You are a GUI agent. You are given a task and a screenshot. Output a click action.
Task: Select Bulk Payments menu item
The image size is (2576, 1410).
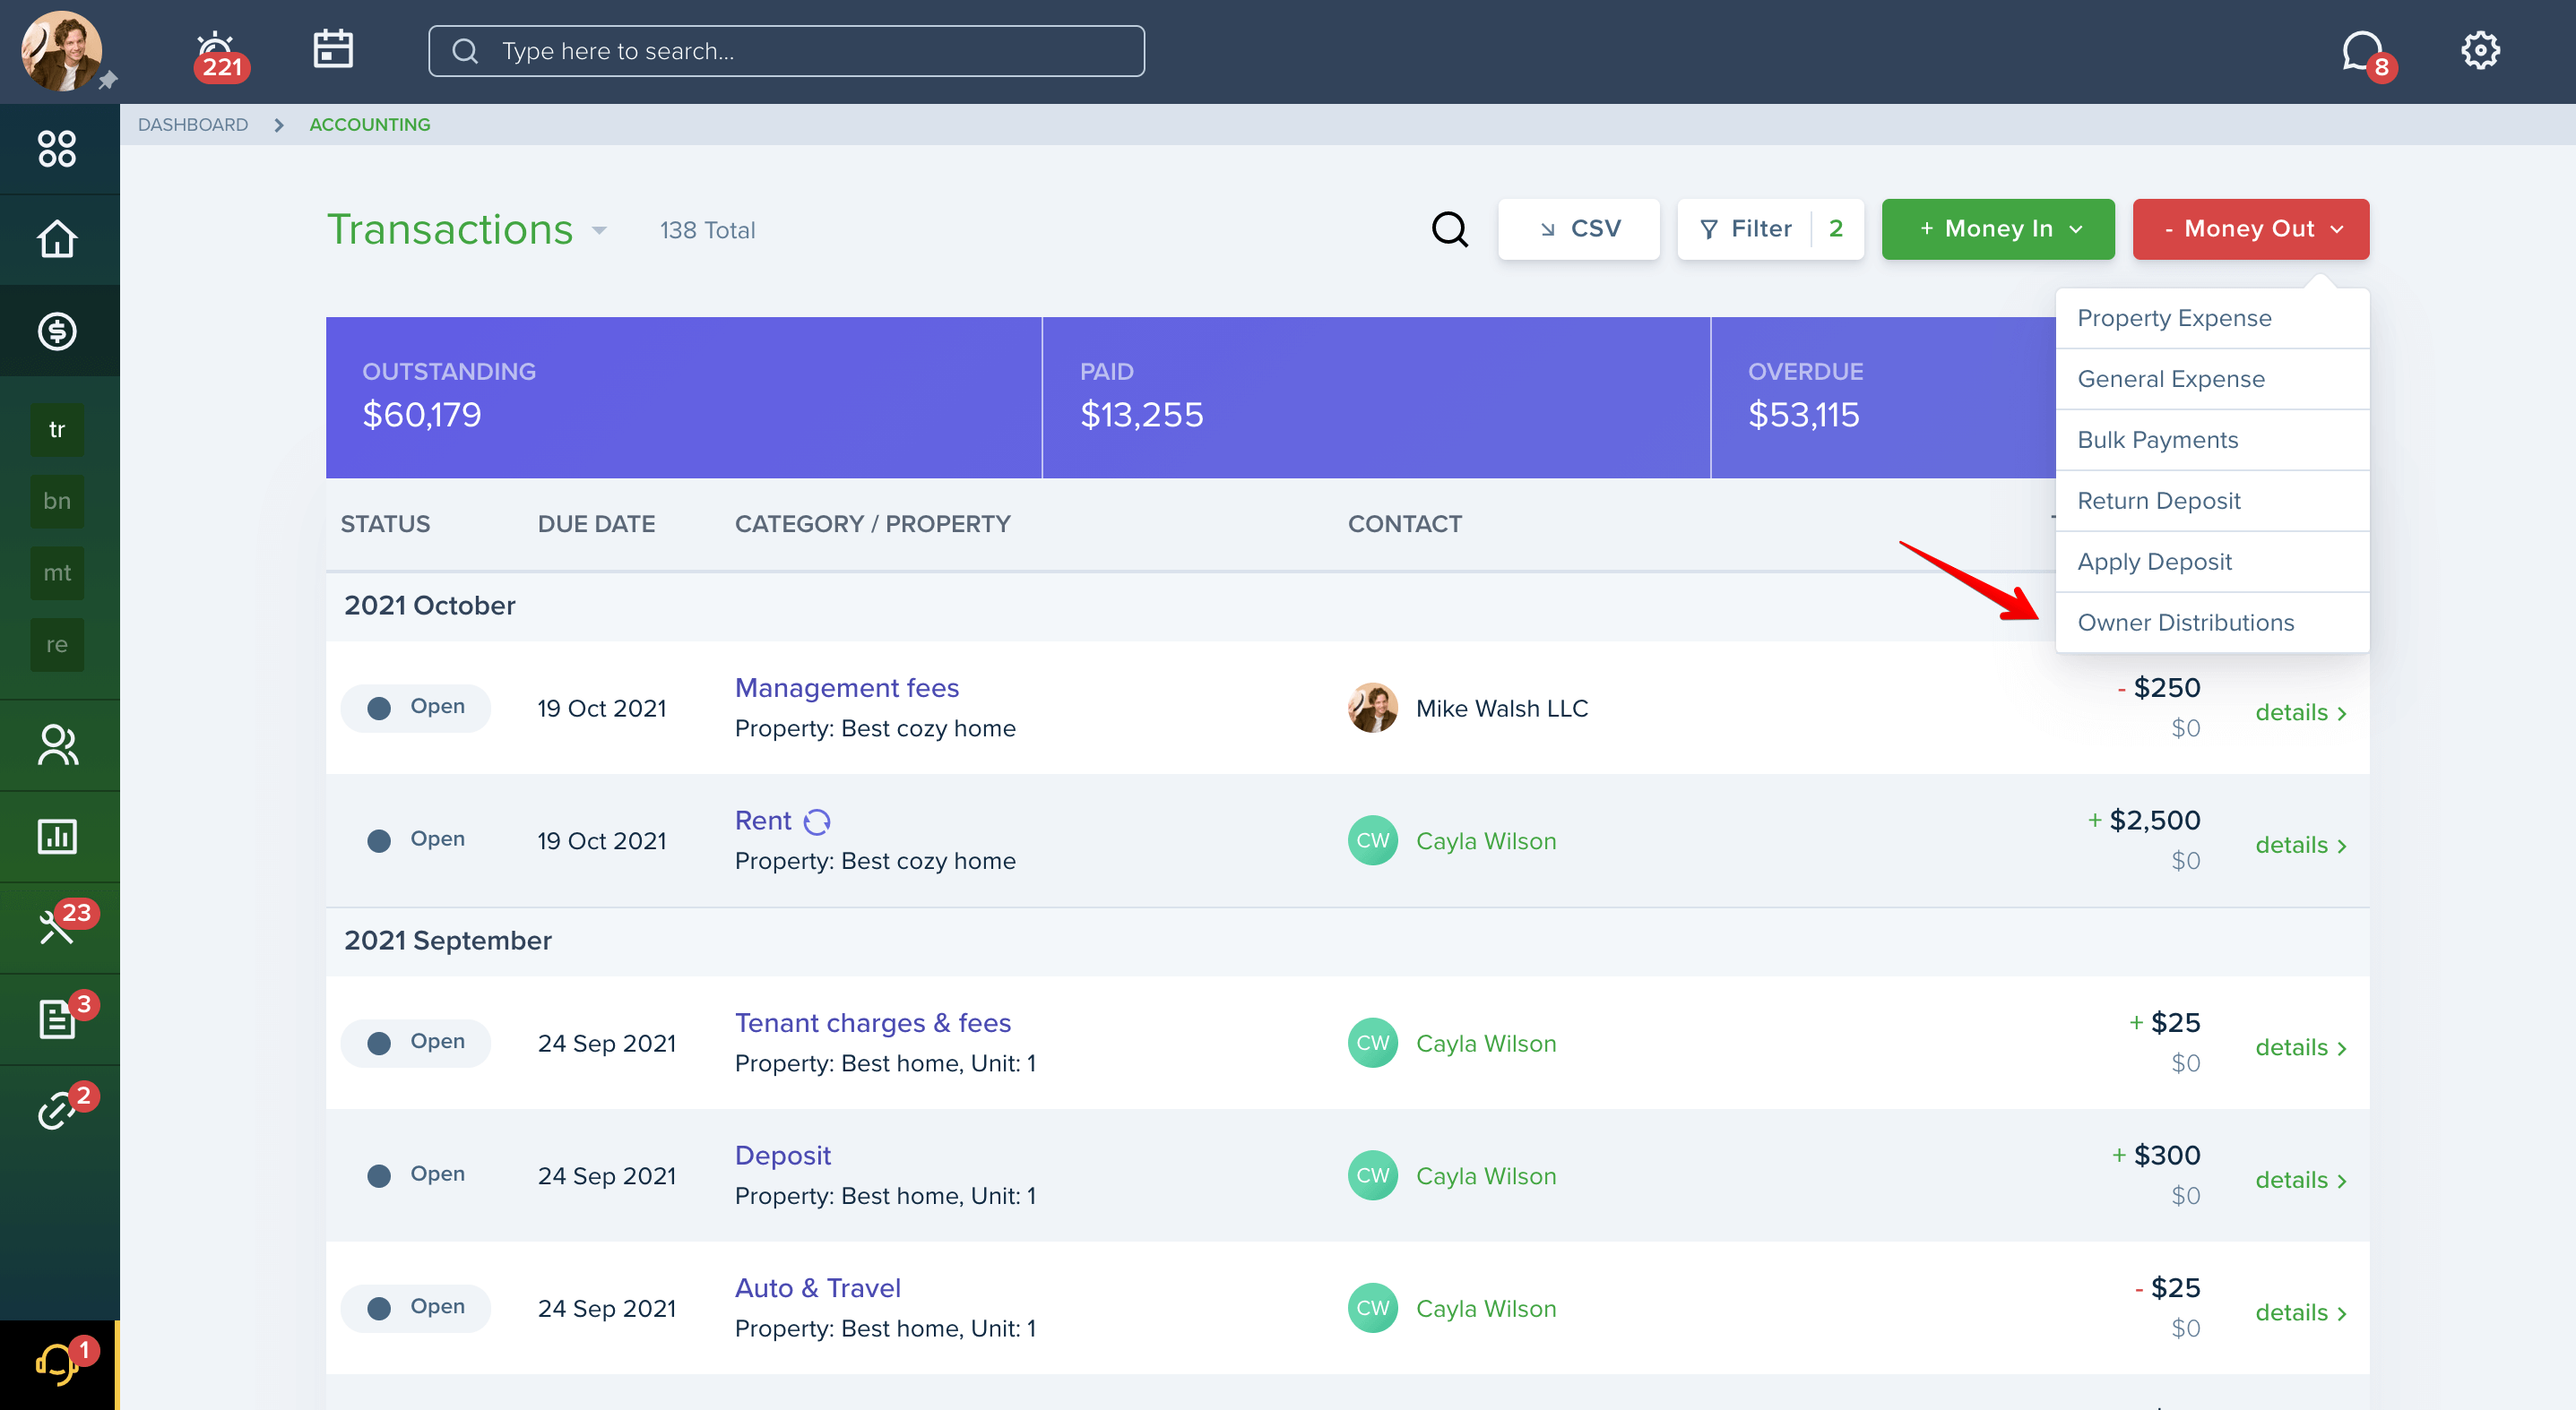click(2211, 440)
